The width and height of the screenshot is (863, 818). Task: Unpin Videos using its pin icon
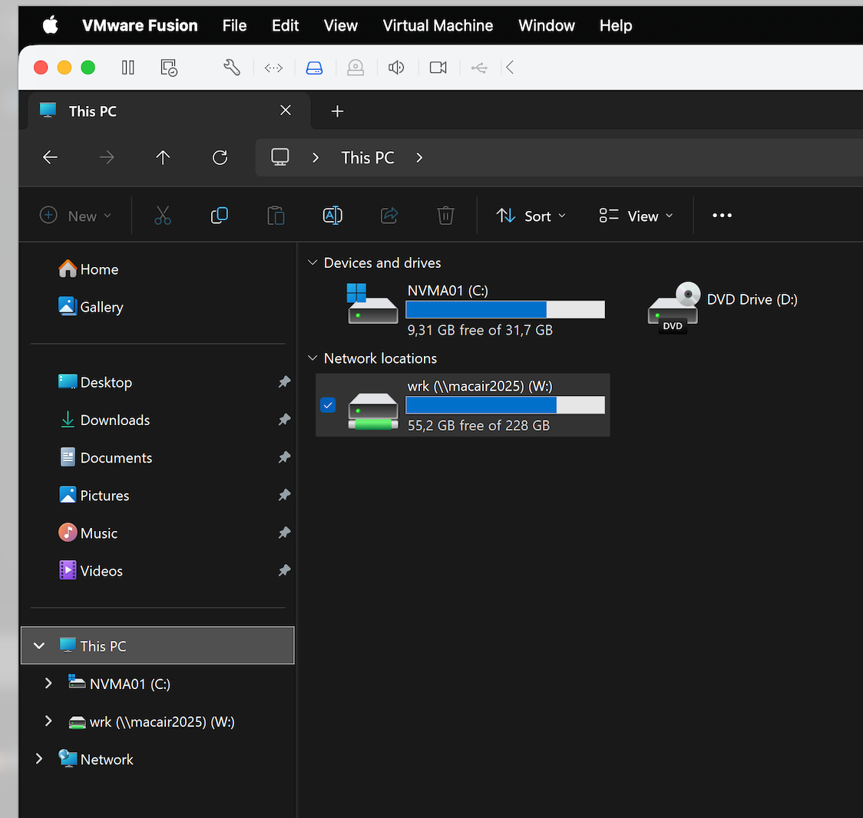(284, 570)
